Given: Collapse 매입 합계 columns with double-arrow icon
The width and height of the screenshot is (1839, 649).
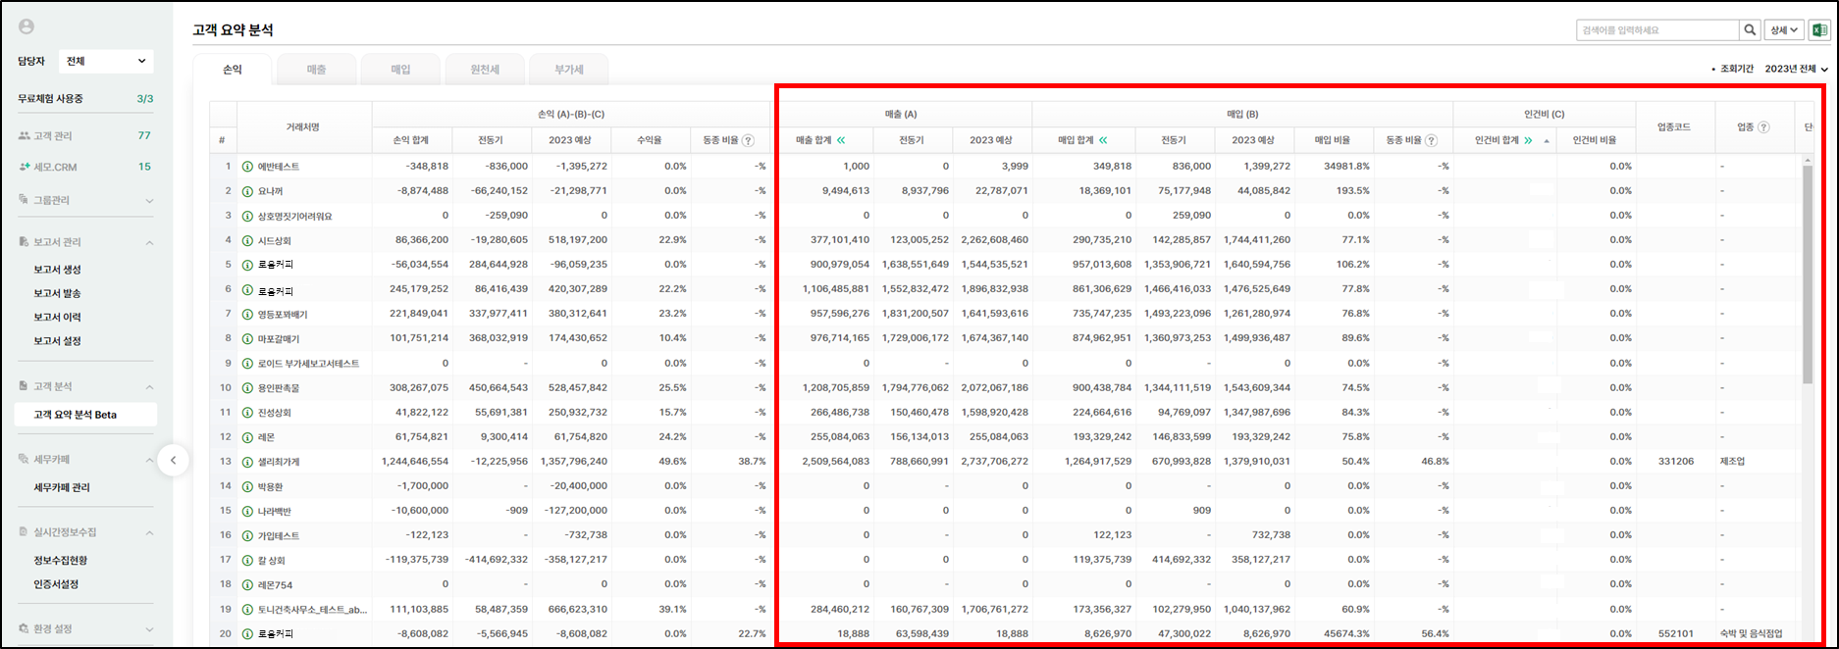Looking at the screenshot, I should [x=1103, y=140].
